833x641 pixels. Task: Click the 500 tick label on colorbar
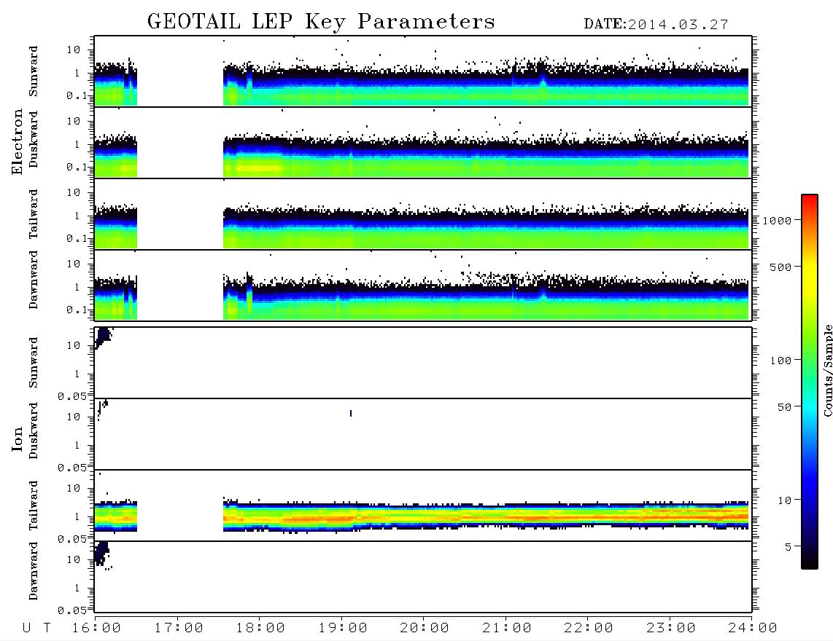point(781,267)
